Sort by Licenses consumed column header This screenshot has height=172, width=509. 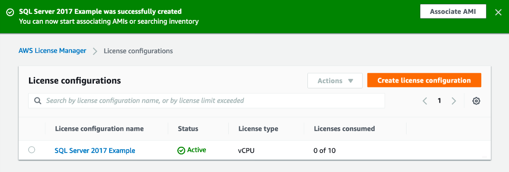click(x=345, y=129)
